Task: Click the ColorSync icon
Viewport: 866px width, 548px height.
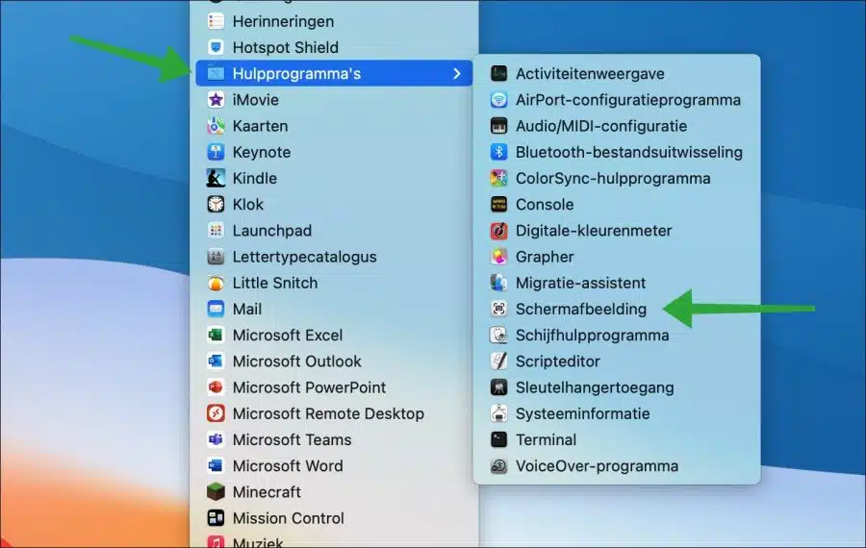Action: pyautogui.click(x=498, y=178)
